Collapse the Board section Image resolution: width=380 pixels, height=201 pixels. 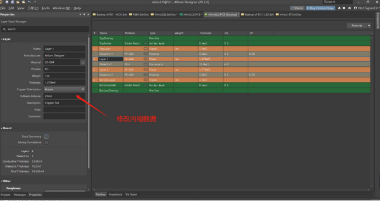click(x=2, y=128)
